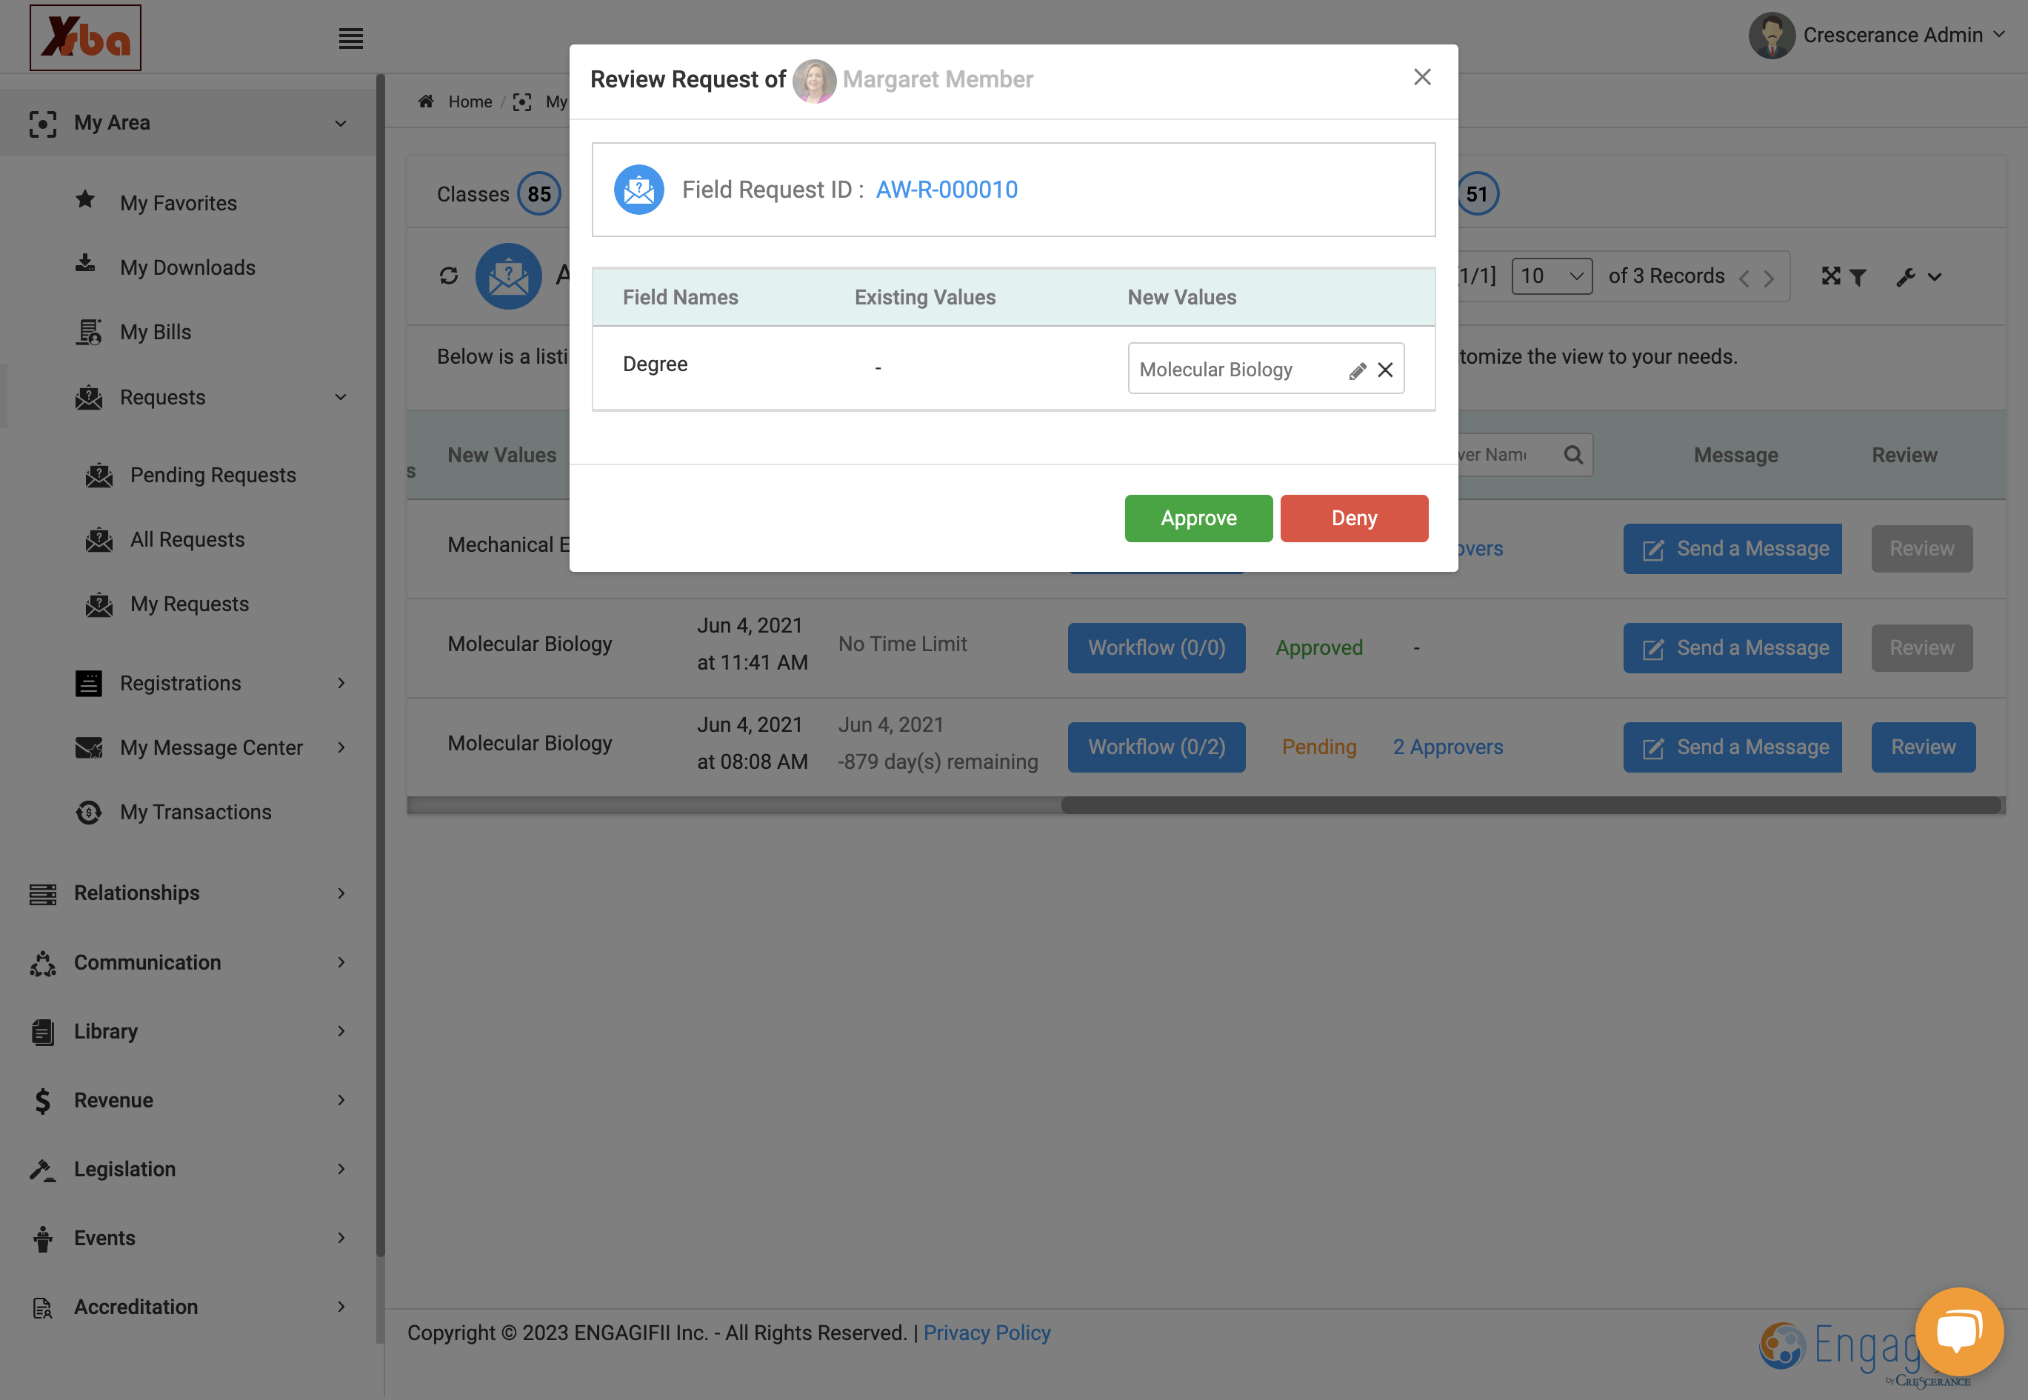Send a Message for the Approved row
2028x1400 pixels.
coord(1732,648)
